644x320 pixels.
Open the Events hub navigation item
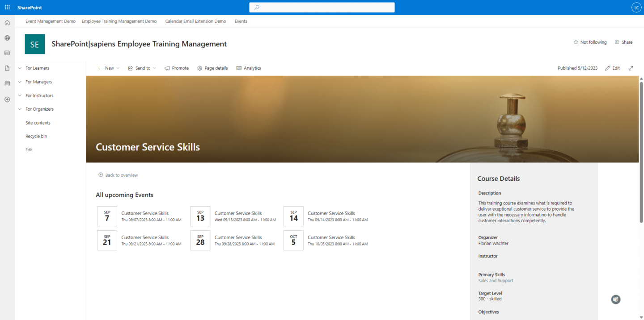[x=241, y=21]
